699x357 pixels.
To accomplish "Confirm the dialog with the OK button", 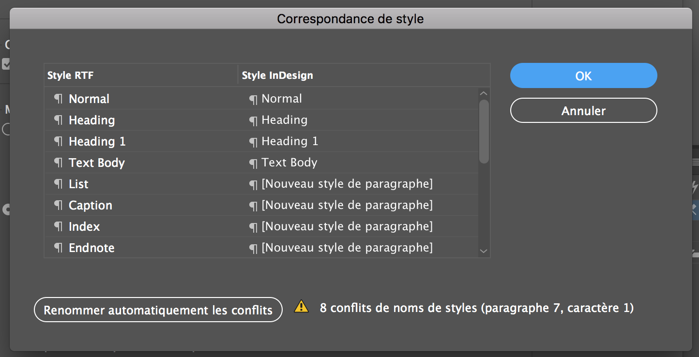I will point(583,76).
